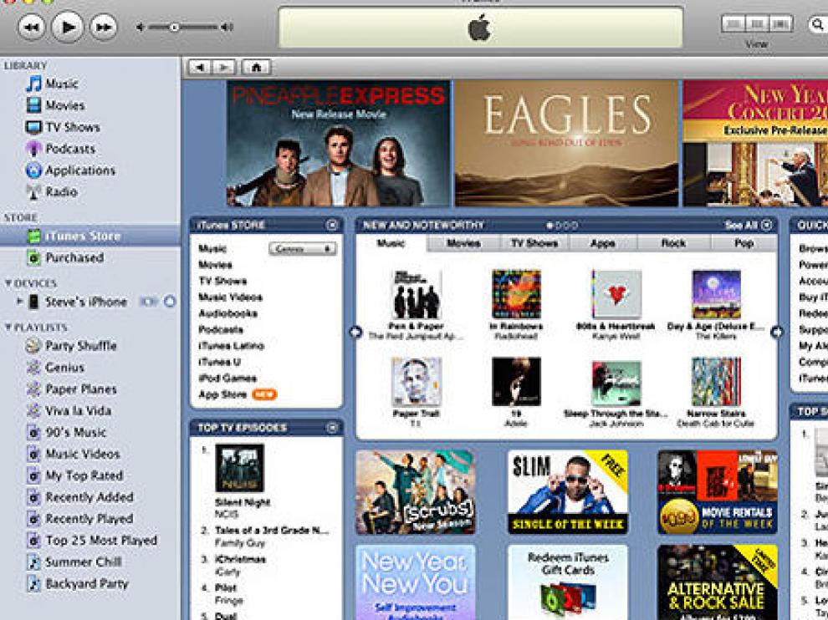Collapse the DEVICES section
Image resolution: width=828 pixels, height=620 pixels.
coord(8,282)
